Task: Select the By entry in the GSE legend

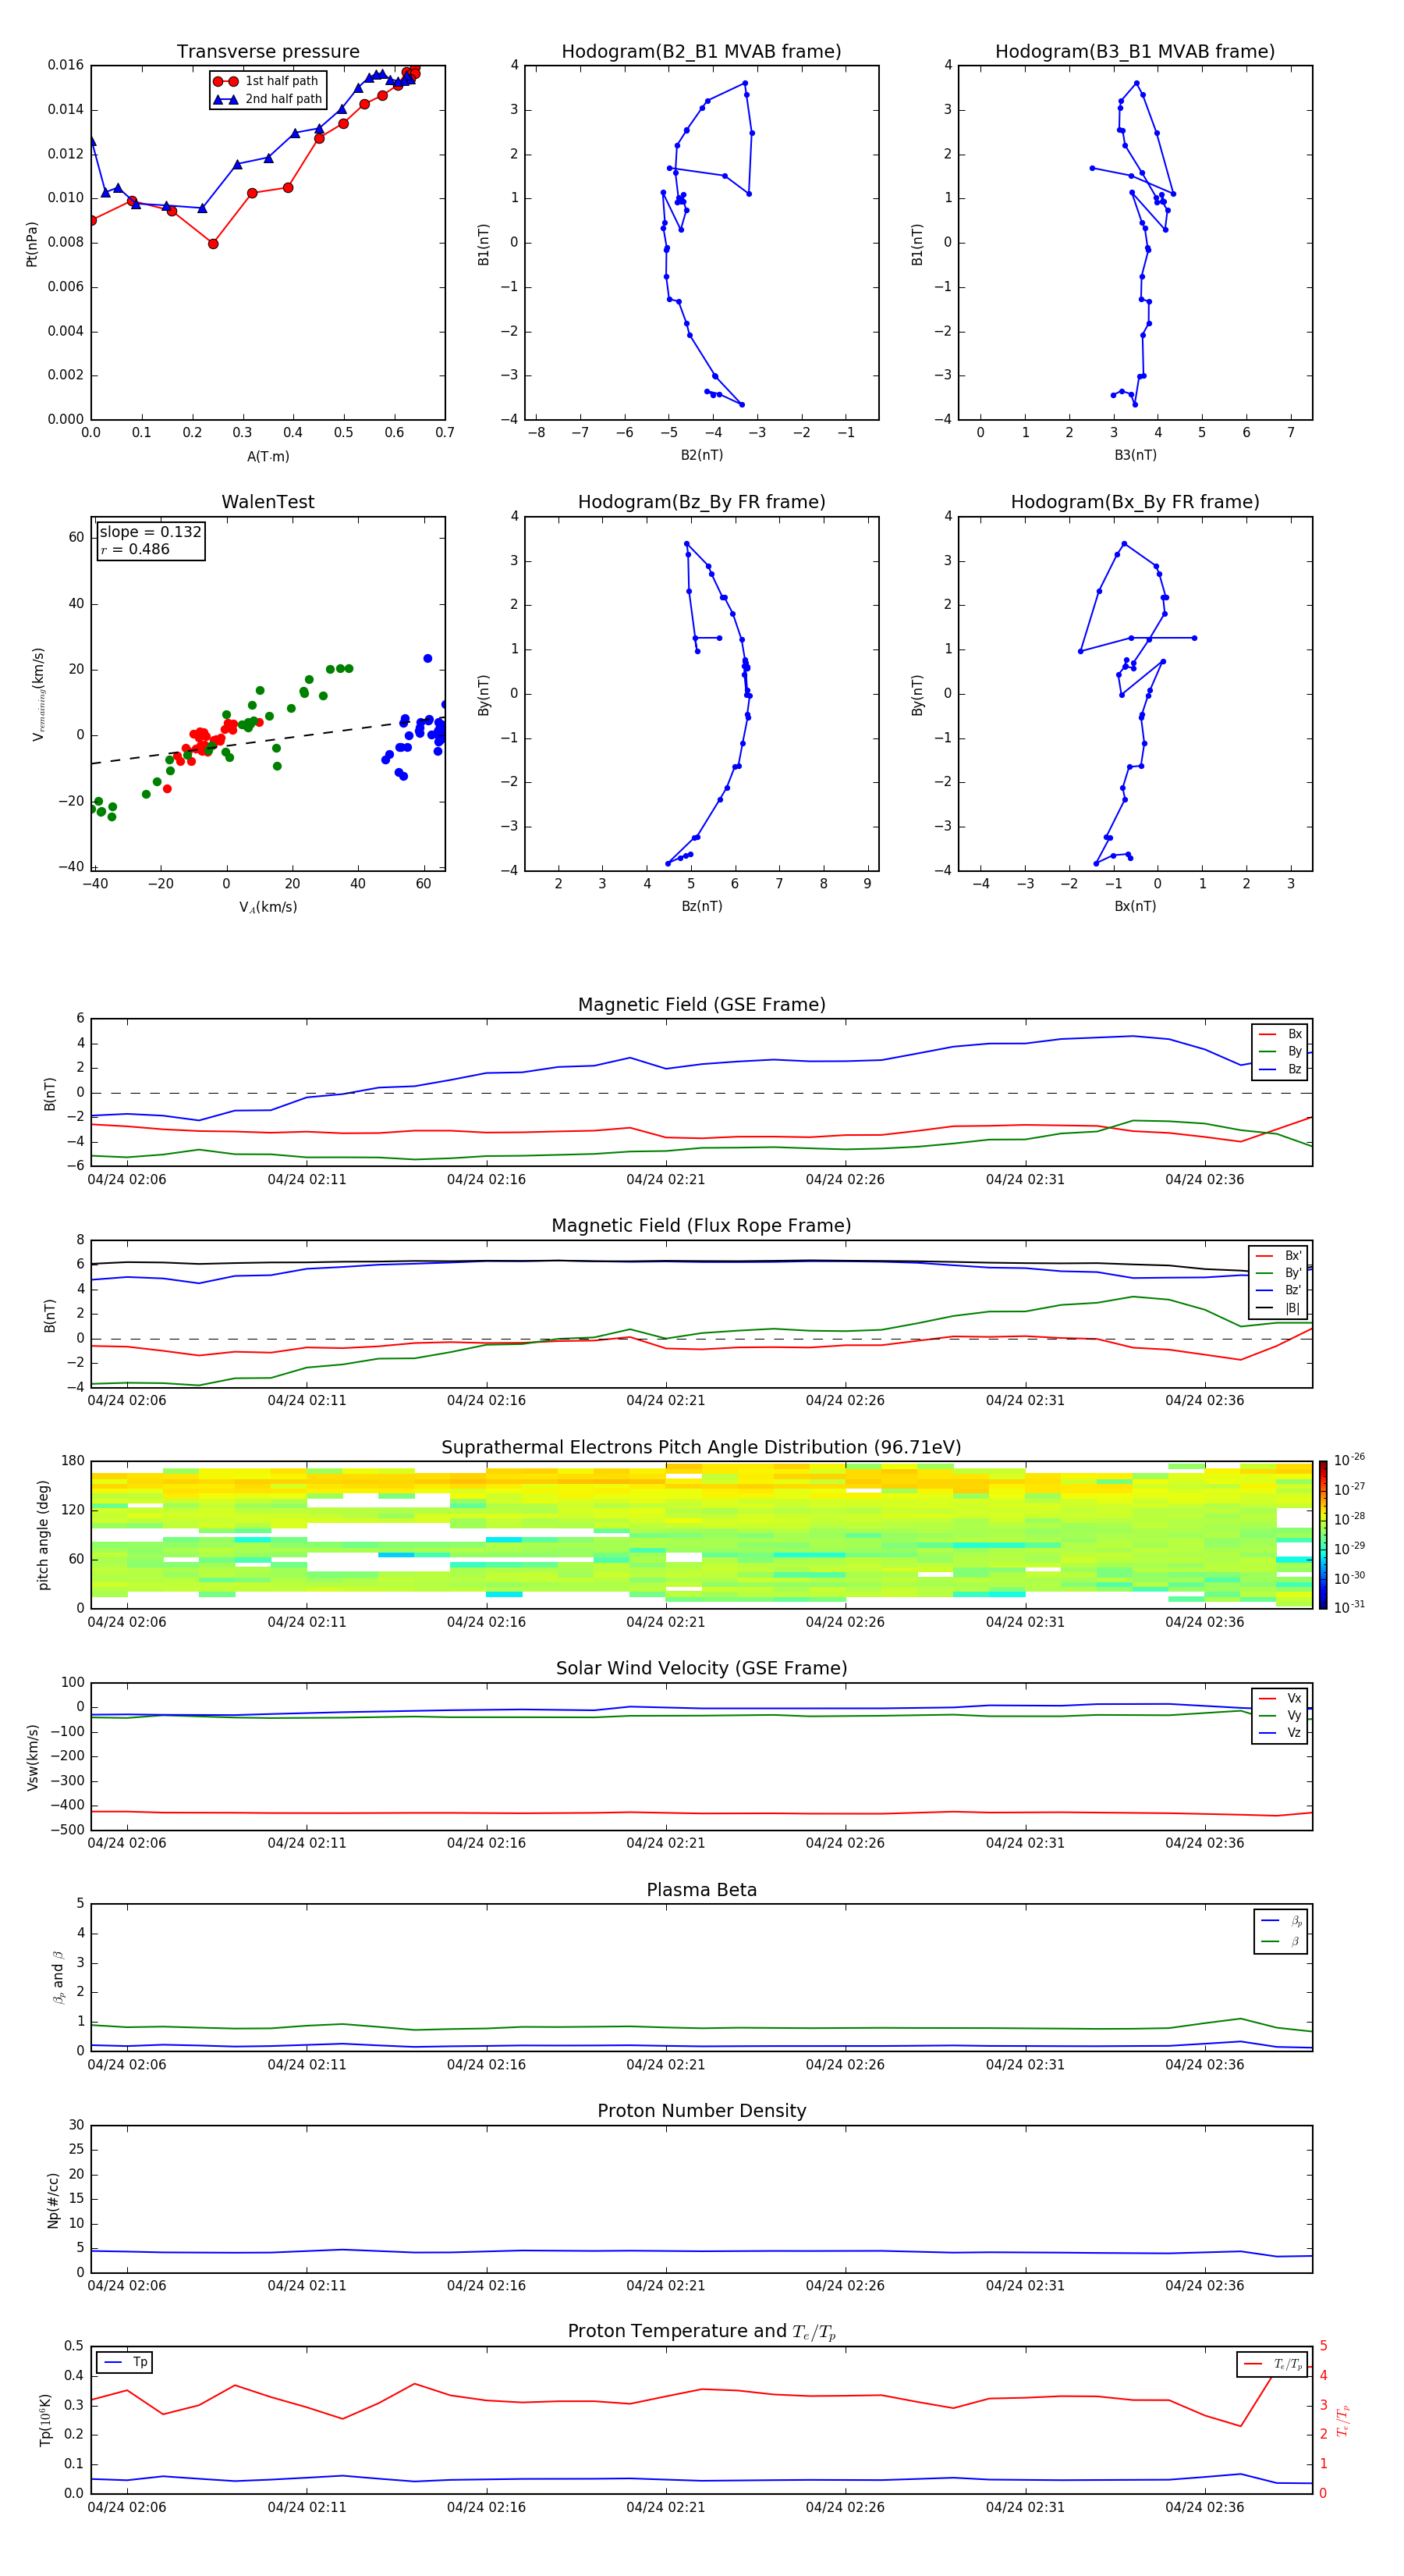Action: pos(1281,1051)
